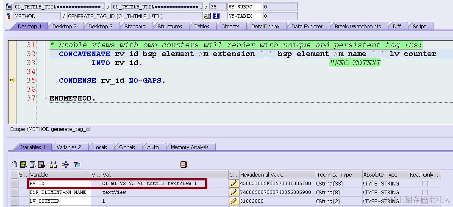
Task: Open the Tables tab
Action: [202, 26]
